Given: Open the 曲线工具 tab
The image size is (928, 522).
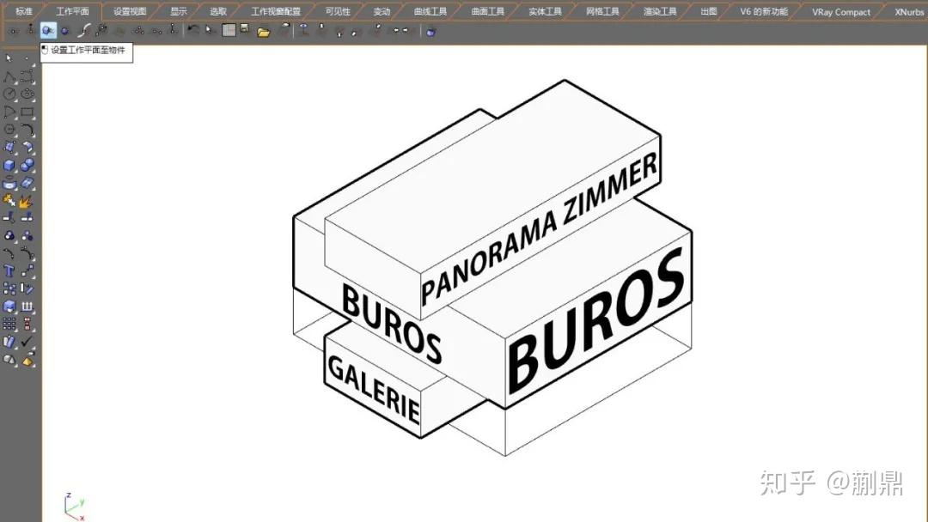Looking at the screenshot, I should pyautogui.click(x=430, y=11).
